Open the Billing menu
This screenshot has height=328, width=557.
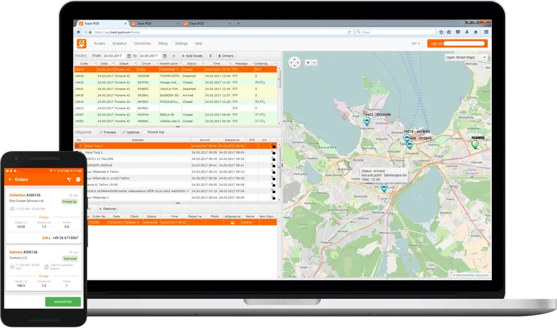(162, 43)
